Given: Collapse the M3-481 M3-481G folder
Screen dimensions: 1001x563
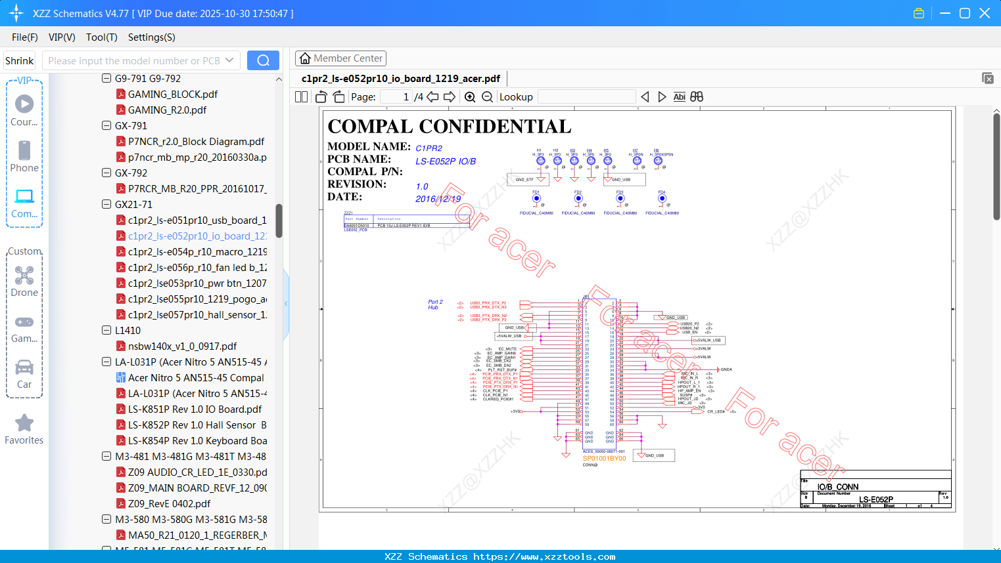Looking at the screenshot, I should point(106,456).
